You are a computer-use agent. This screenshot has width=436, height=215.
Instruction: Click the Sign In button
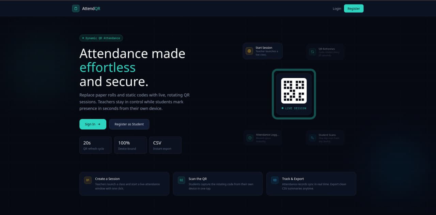point(93,124)
